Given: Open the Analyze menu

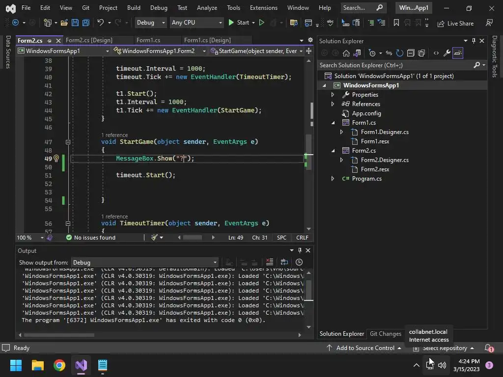Looking at the screenshot, I should (207, 8).
